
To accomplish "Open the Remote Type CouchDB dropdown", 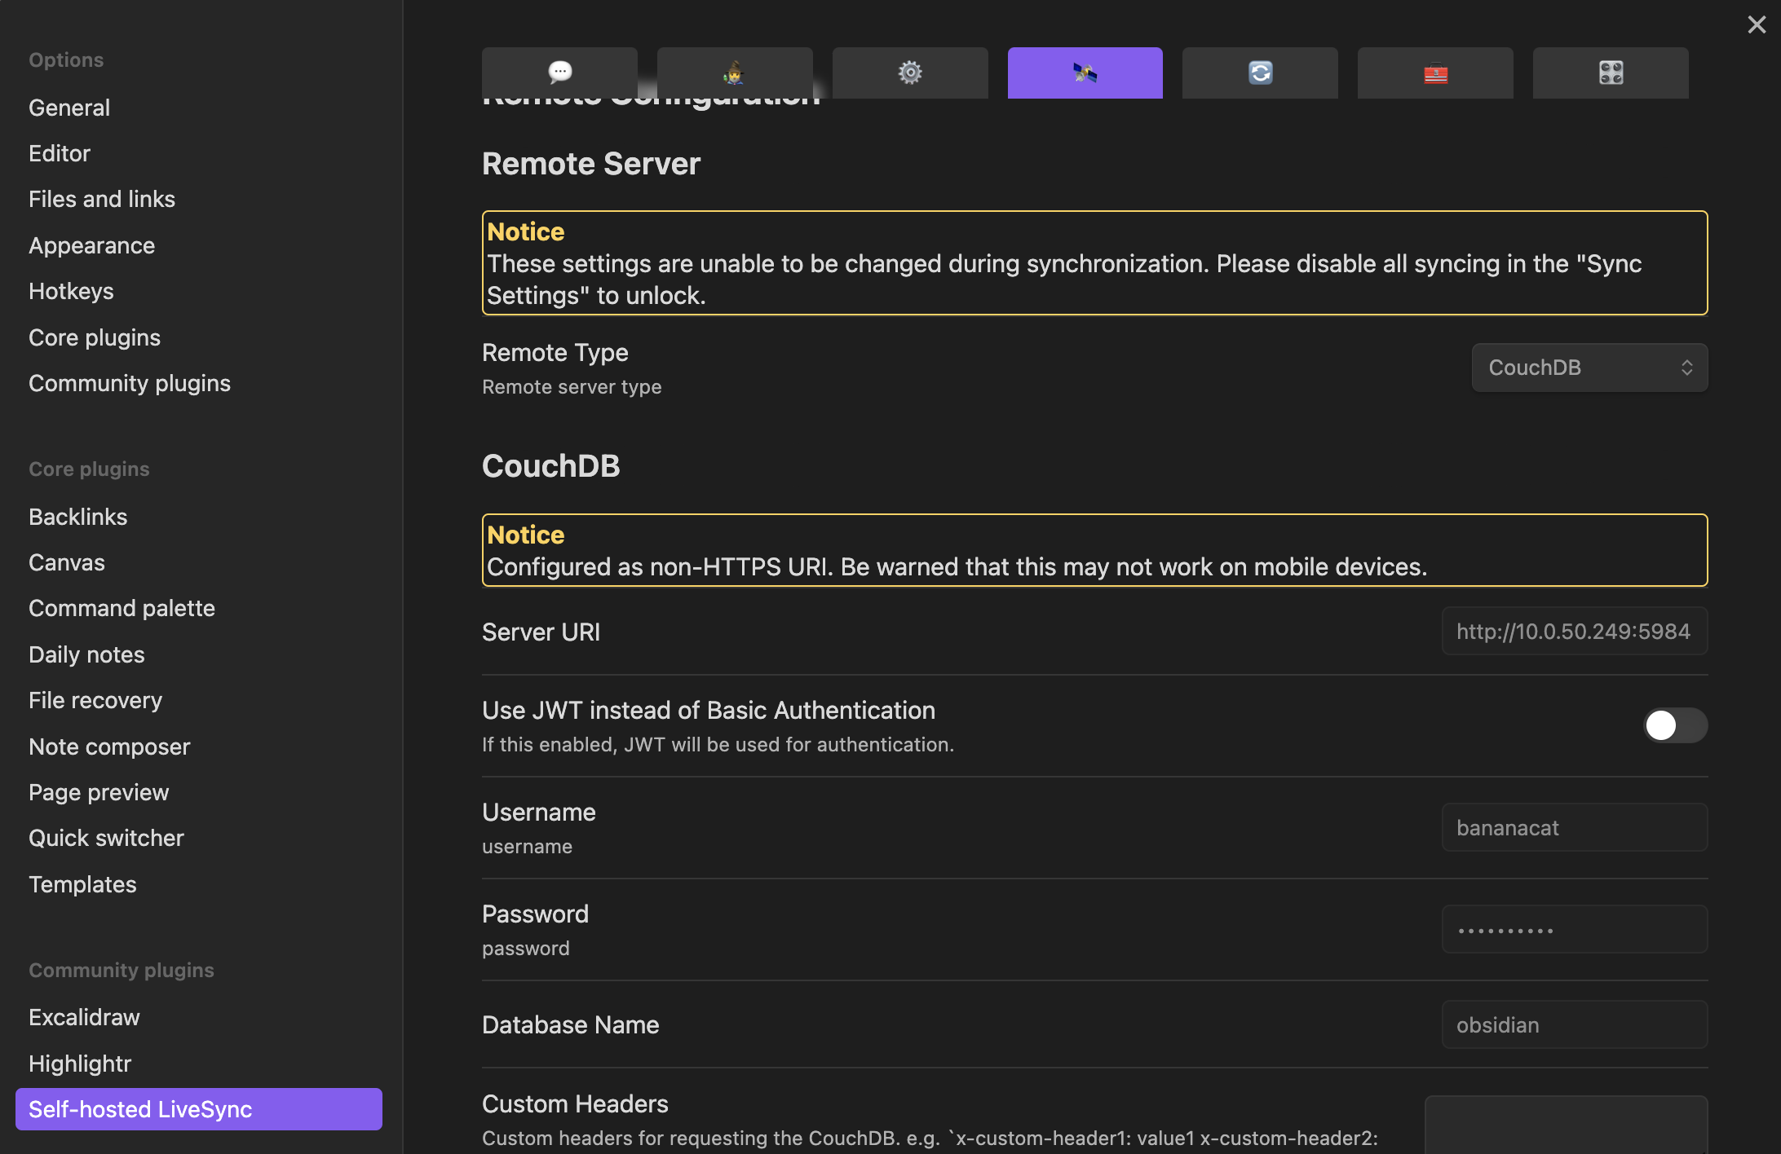I will click(1589, 368).
